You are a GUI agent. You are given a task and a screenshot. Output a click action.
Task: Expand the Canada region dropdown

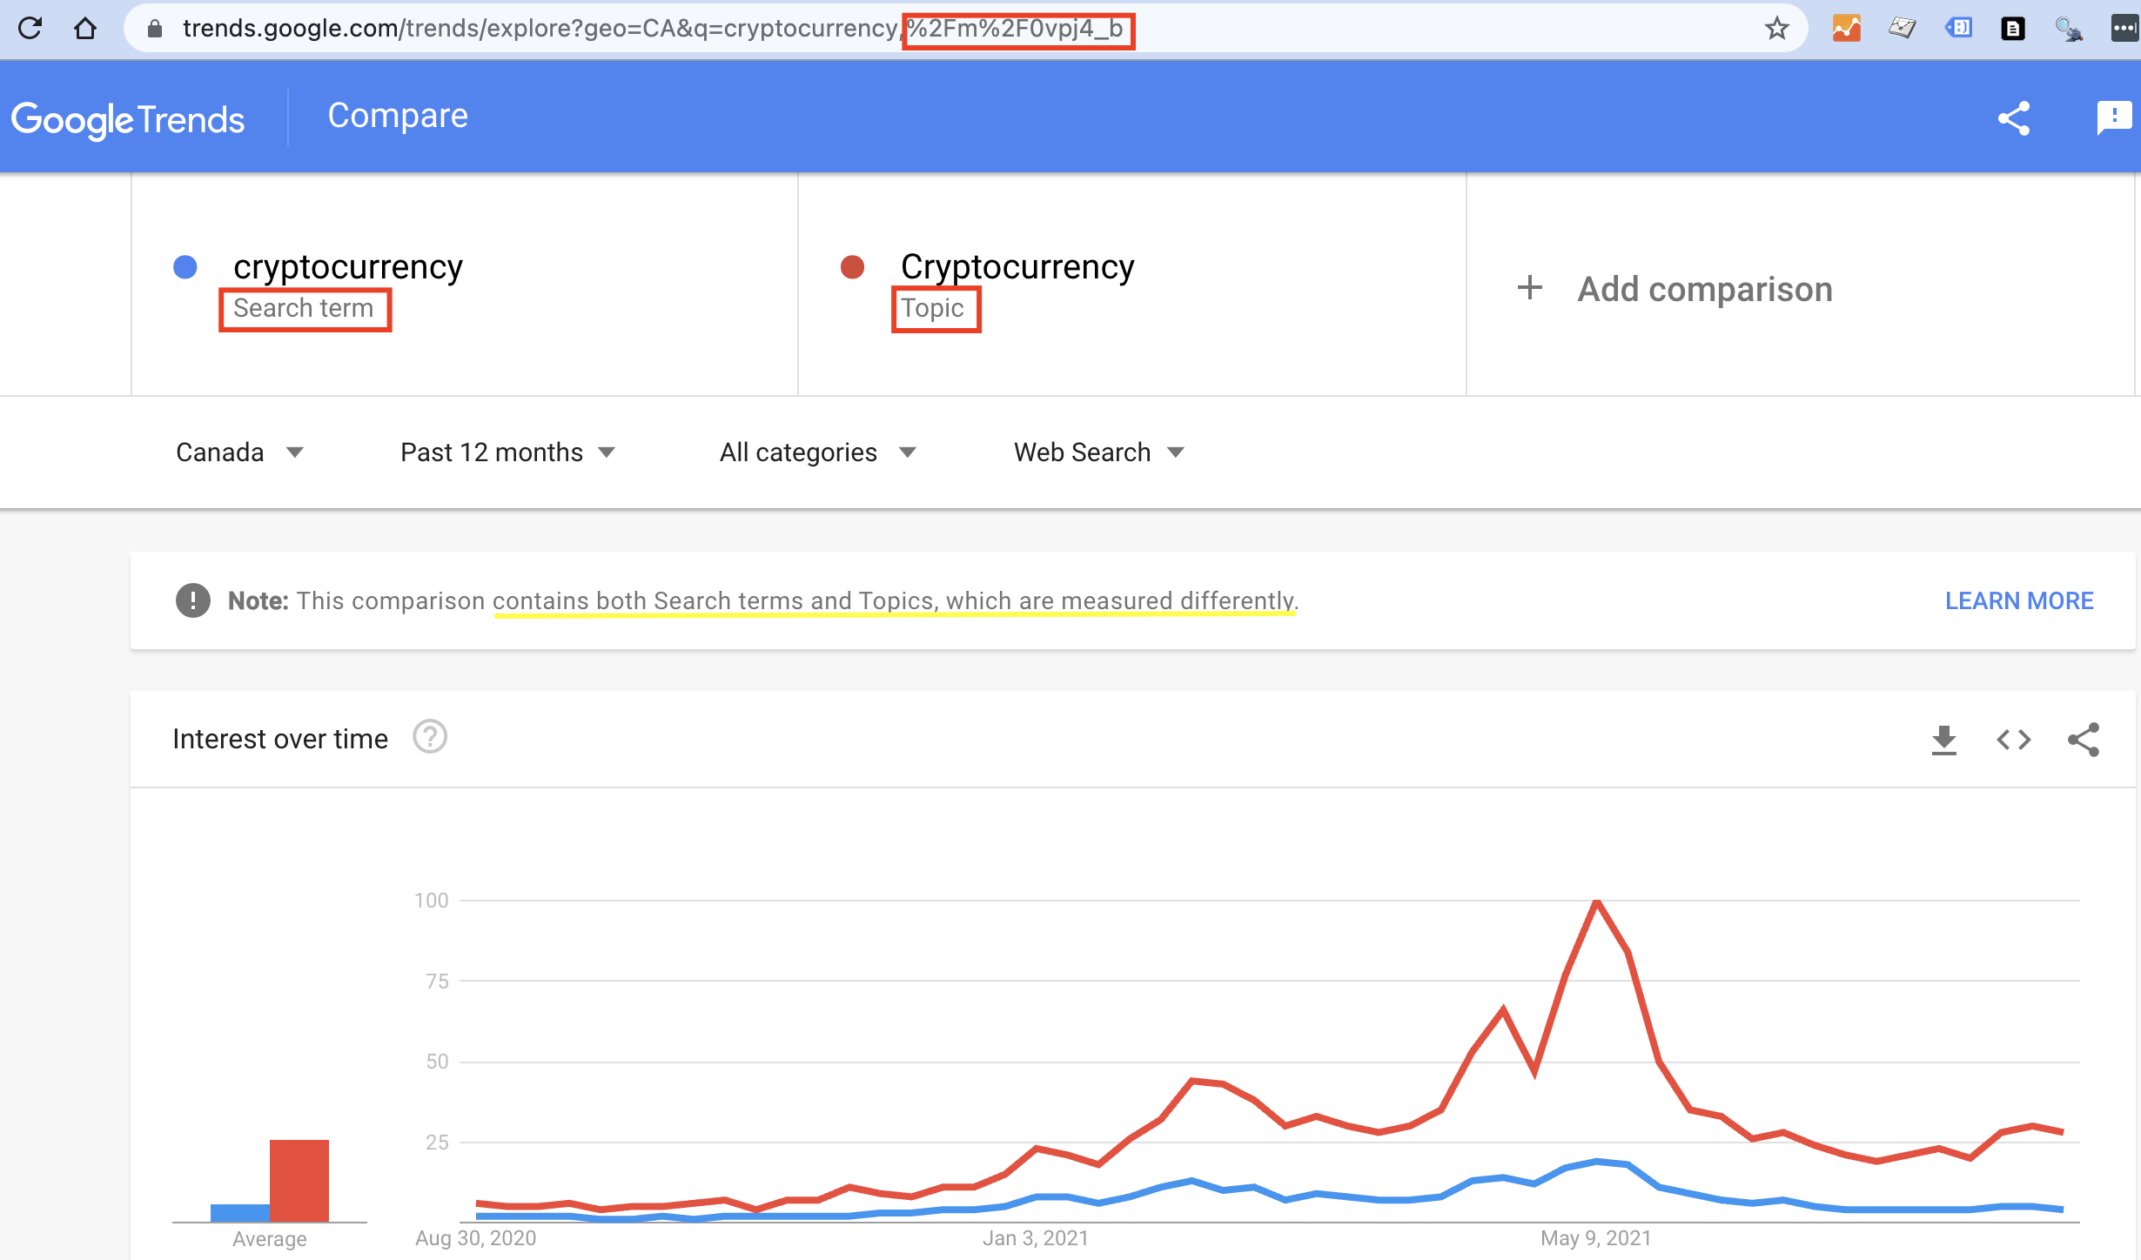coord(239,452)
